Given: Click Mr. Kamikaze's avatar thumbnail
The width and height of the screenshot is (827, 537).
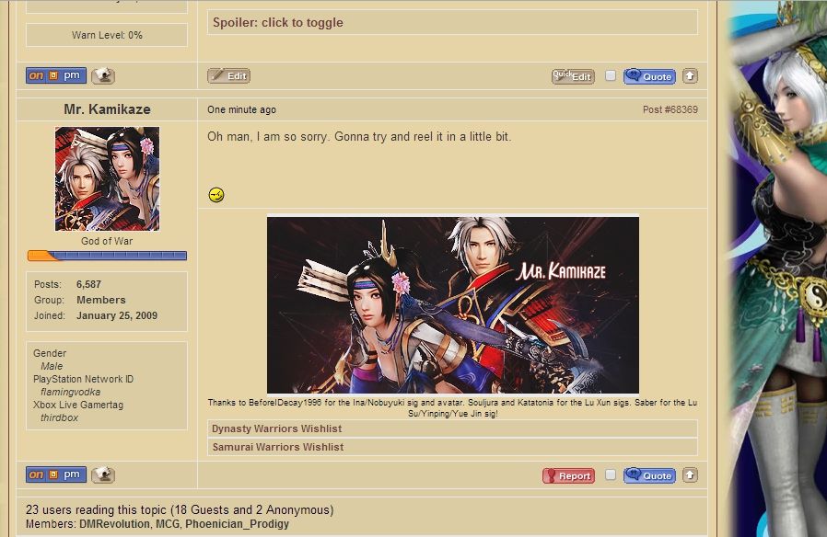Looking at the screenshot, I should 107,178.
